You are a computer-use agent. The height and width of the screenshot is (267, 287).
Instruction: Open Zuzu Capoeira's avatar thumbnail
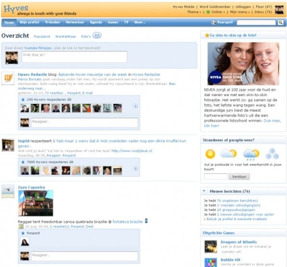click(8, 191)
